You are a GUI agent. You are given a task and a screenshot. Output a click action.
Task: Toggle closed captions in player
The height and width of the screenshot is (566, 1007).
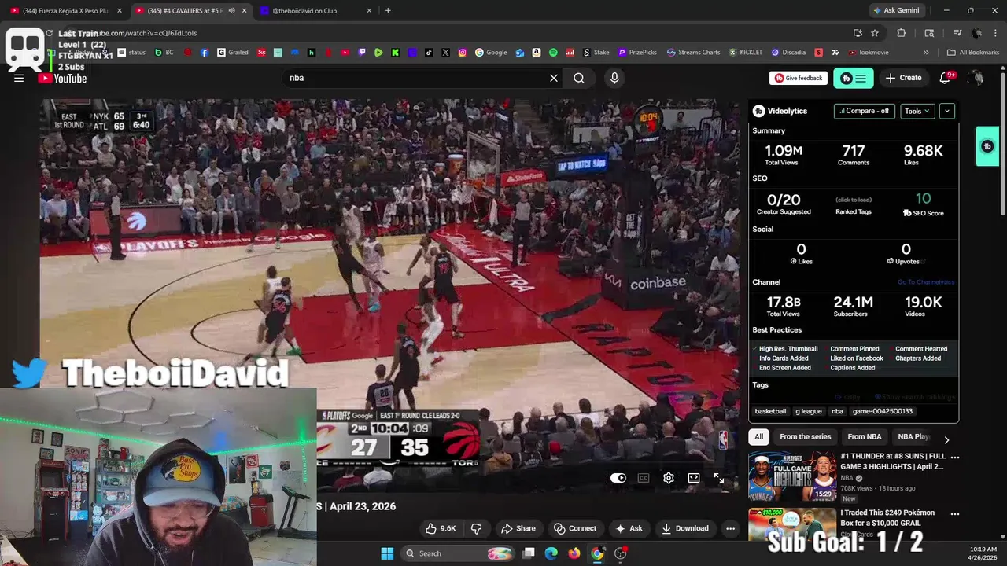click(x=644, y=478)
